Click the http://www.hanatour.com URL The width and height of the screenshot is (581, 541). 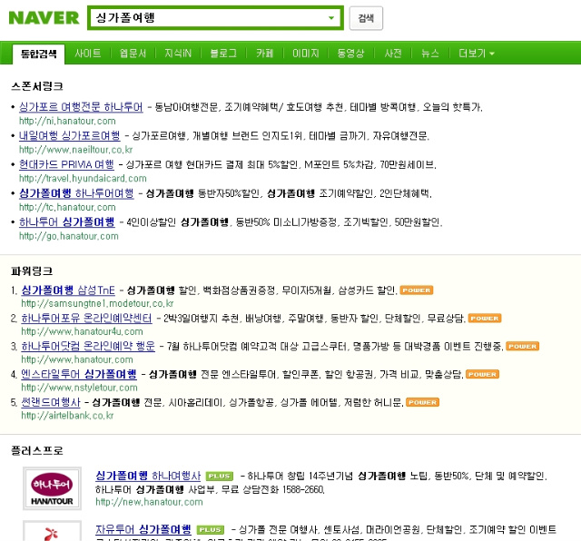coord(77,359)
